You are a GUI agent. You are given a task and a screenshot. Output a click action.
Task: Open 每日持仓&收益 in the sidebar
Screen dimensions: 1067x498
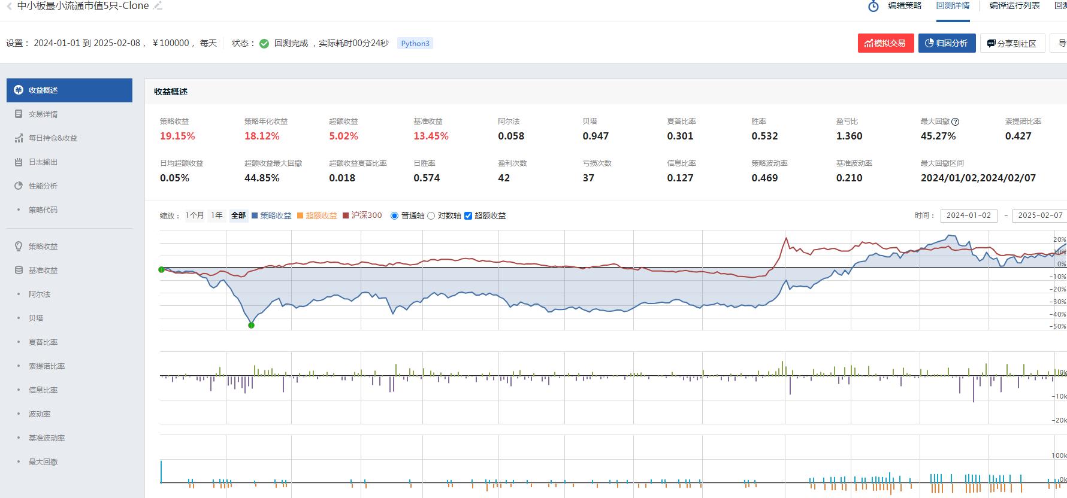[x=53, y=138]
